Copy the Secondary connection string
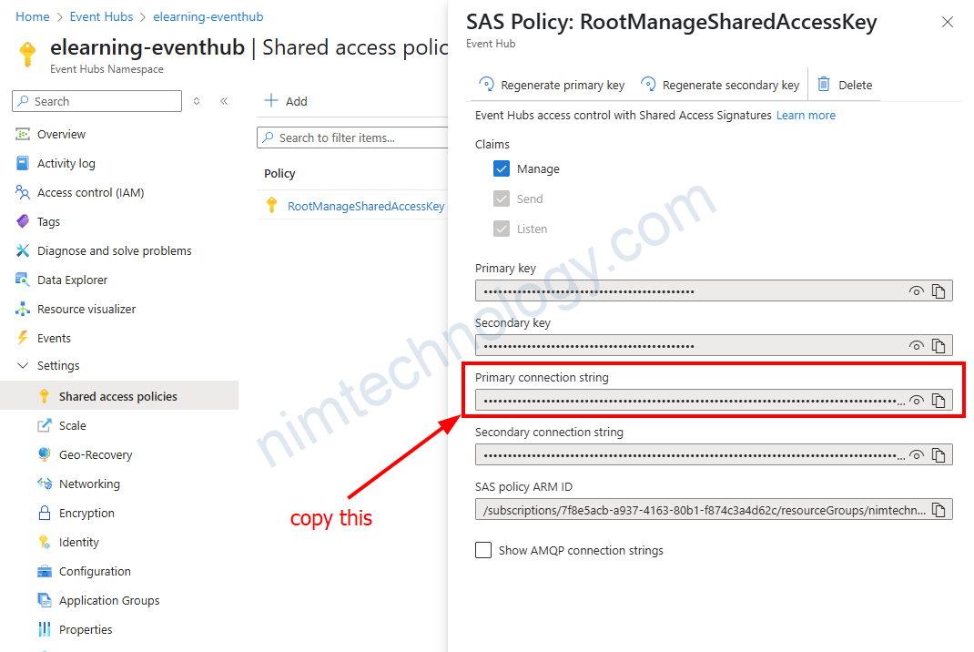 tap(938, 455)
